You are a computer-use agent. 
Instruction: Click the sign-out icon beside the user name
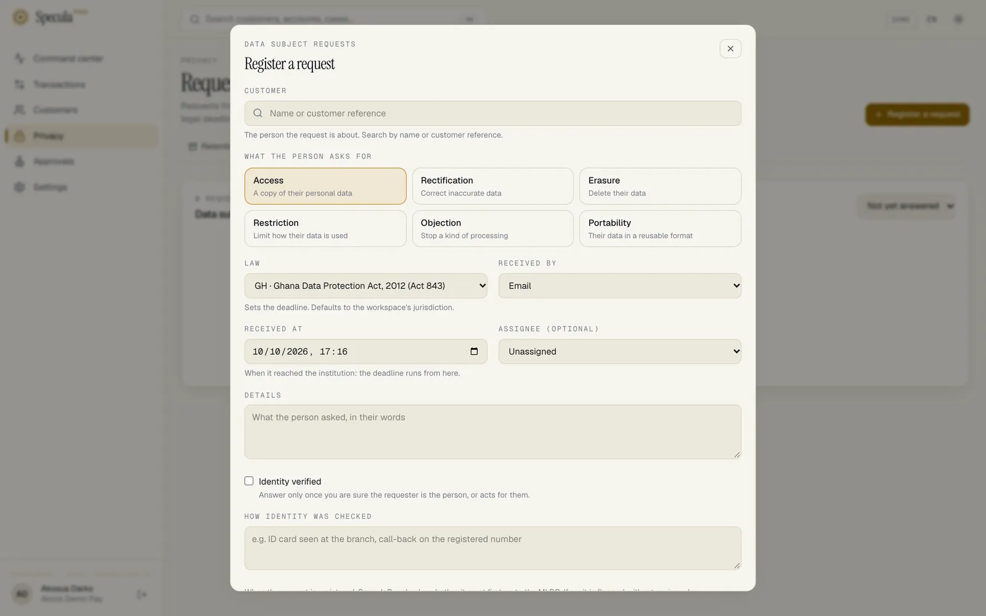[x=142, y=594]
